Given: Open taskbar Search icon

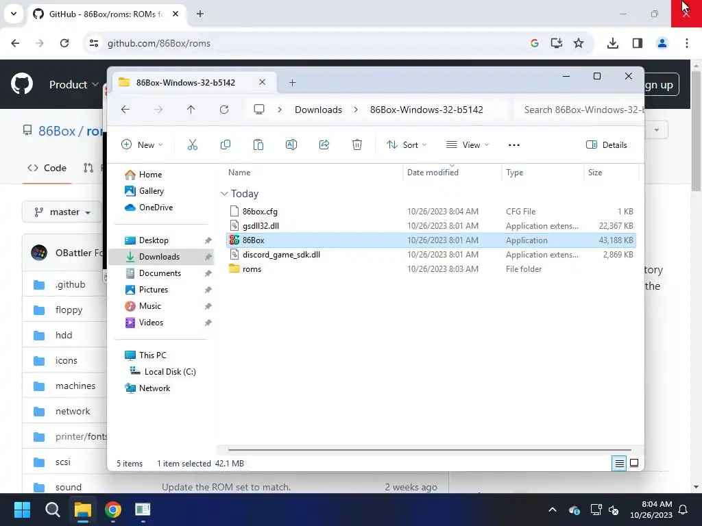Looking at the screenshot, I should pos(52,510).
